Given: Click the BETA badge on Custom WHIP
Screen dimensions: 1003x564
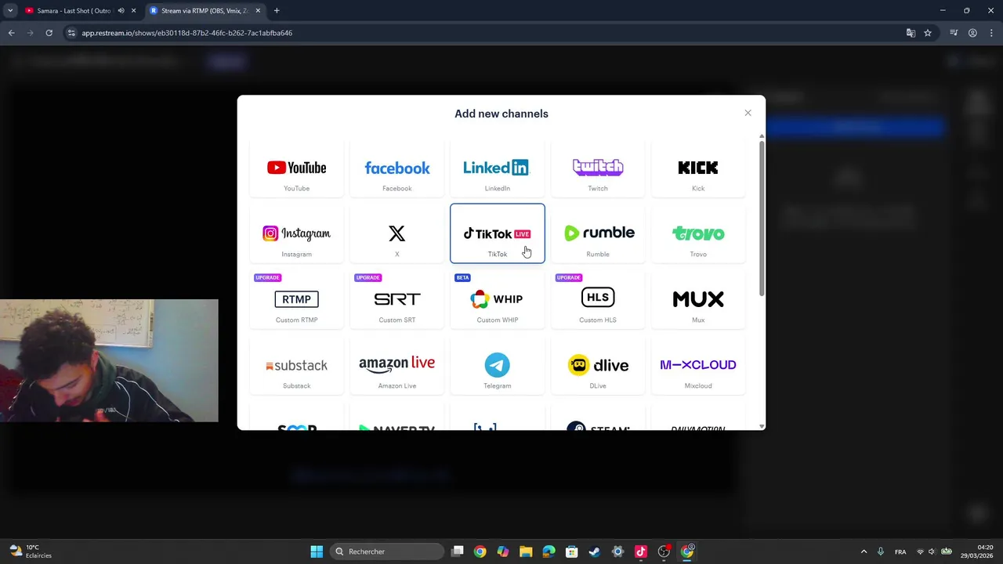Looking at the screenshot, I should 462,277.
